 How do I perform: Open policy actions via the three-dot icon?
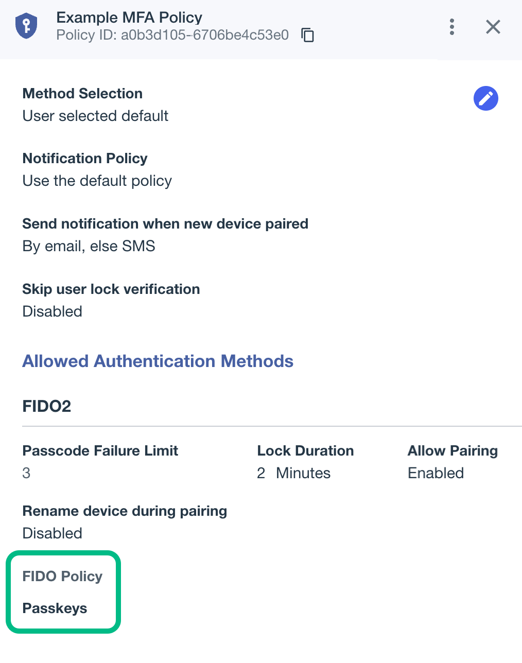[x=451, y=27]
